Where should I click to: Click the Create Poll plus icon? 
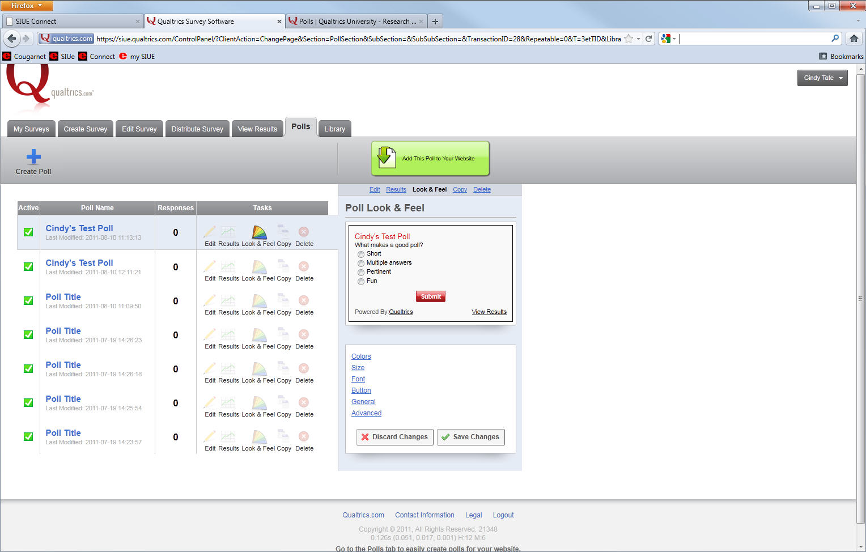coord(33,156)
